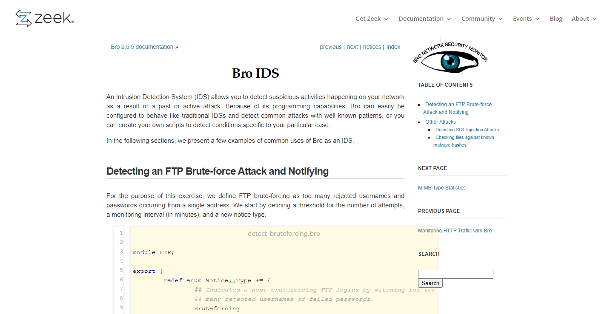The image size is (613, 314).
Task: Open Detecting SQL Injection Attacks section
Action: pyautogui.click(x=467, y=130)
